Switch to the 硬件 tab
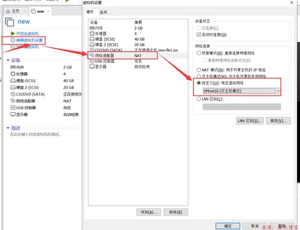 click(90, 12)
